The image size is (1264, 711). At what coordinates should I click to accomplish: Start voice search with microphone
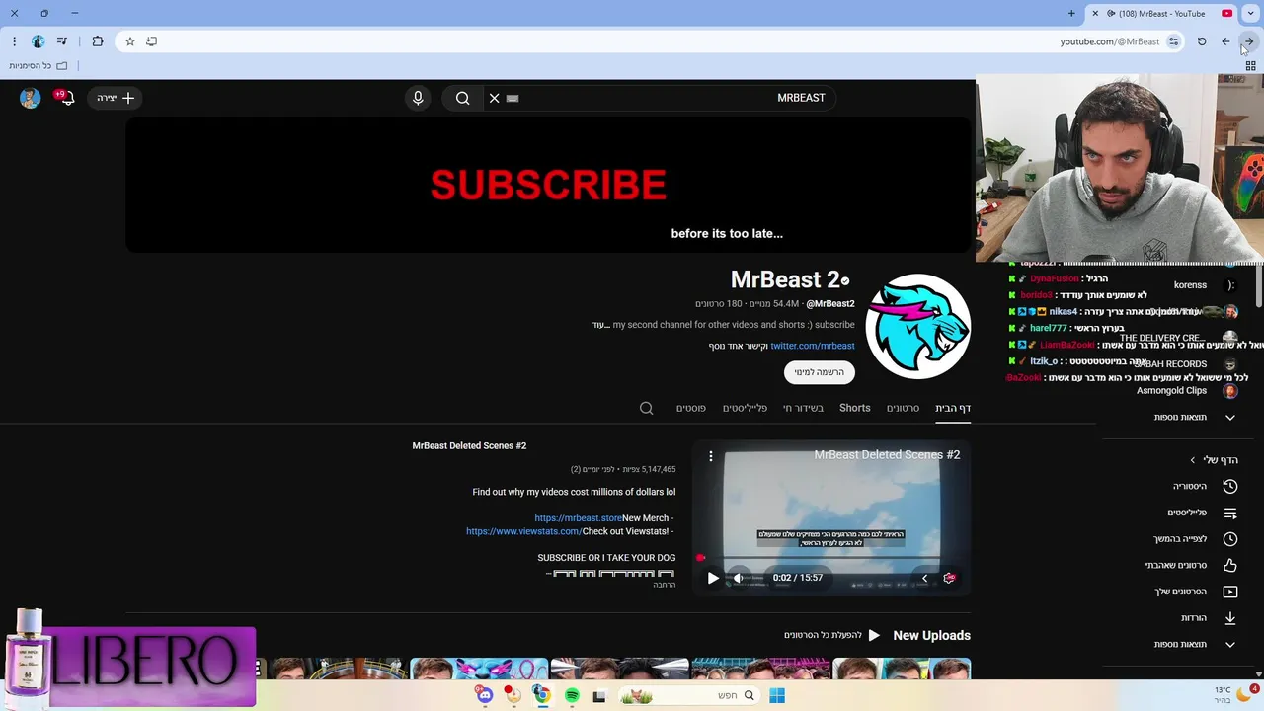[x=418, y=98]
